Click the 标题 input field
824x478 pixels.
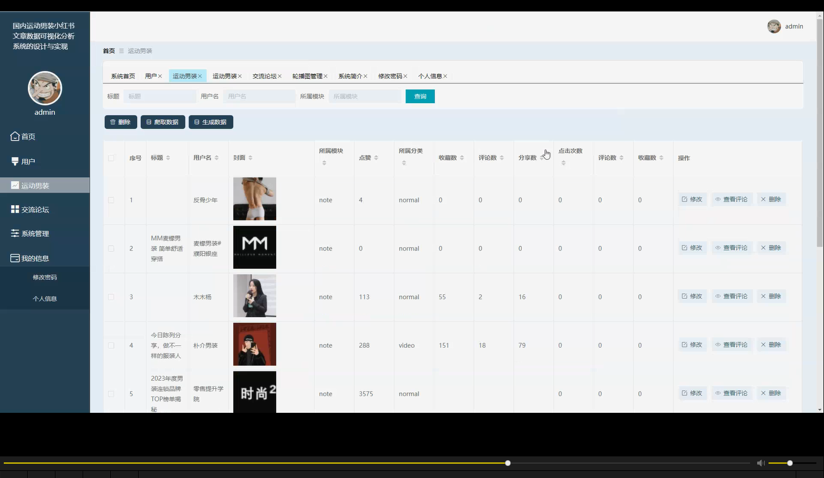(160, 96)
